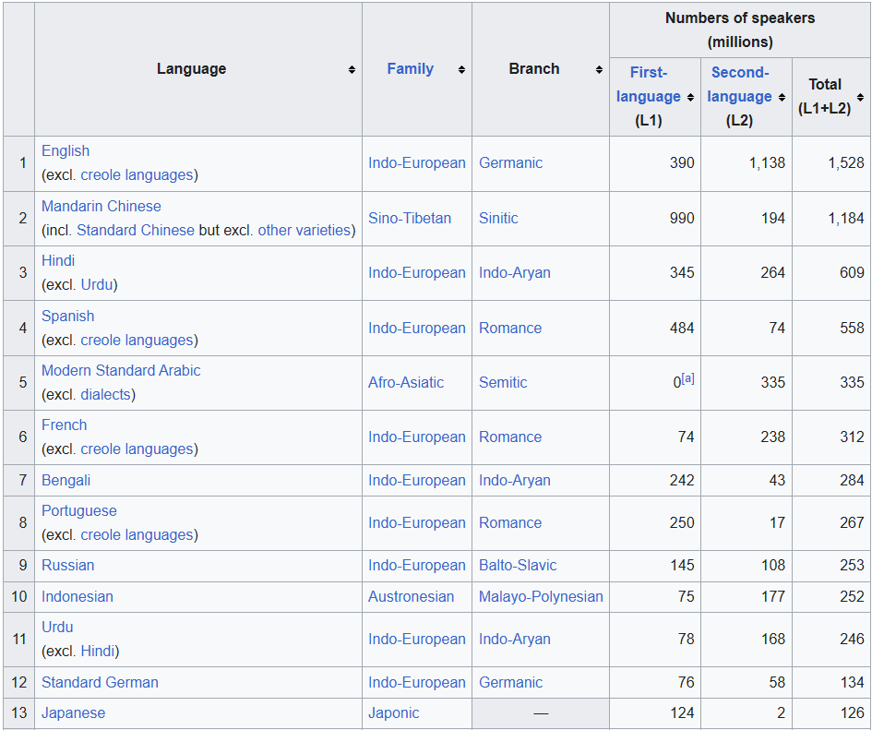This screenshot has height=730, width=872.
Task: Sort table by Branch column arrows
Action: coord(599,69)
